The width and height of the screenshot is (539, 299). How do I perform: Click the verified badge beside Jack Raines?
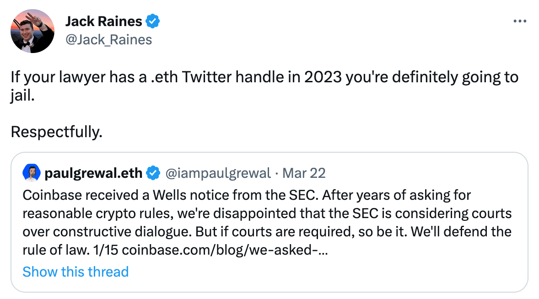(x=152, y=21)
